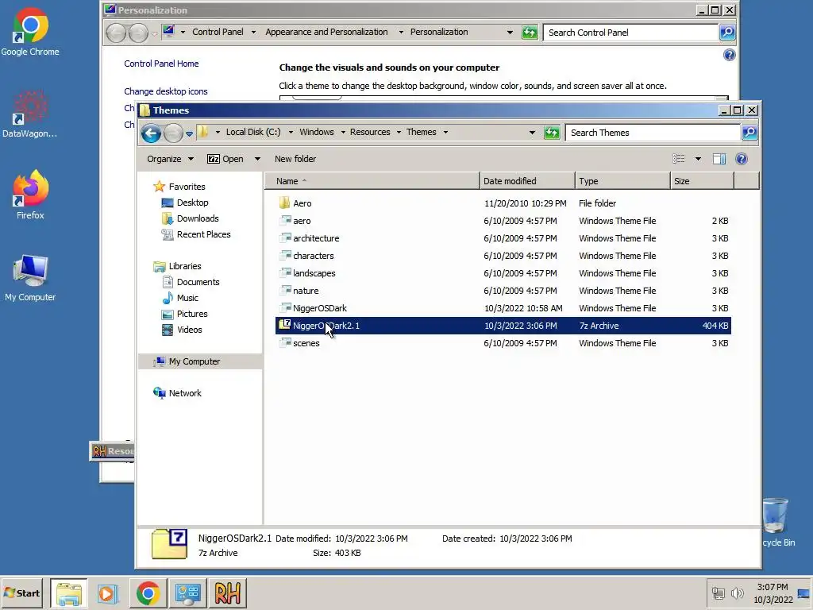813x610 pixels.
Task: Open the Themes window help icon
Action: tap(742, 159)
